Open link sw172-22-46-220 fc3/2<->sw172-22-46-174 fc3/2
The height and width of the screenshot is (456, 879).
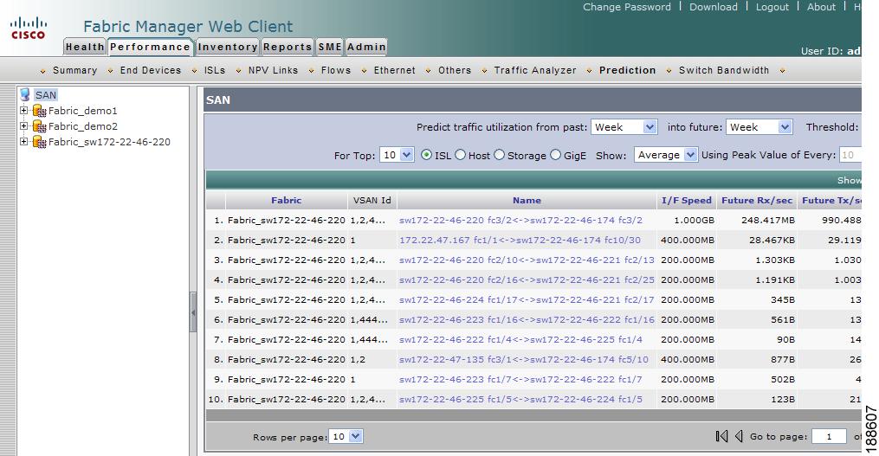[x=520, y=220]
